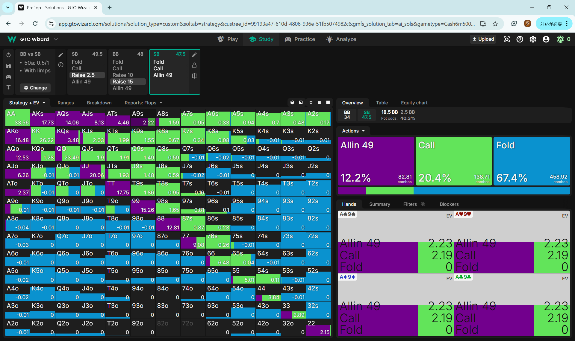Viewport: 575px width, 341px height.
Task: Click the save icon in left sidebar
Action: (x=8, y=66)
